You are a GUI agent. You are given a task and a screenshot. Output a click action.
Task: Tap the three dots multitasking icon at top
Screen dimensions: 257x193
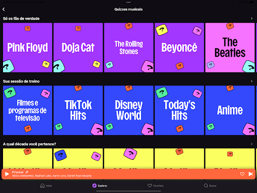[x=128, y=3]
